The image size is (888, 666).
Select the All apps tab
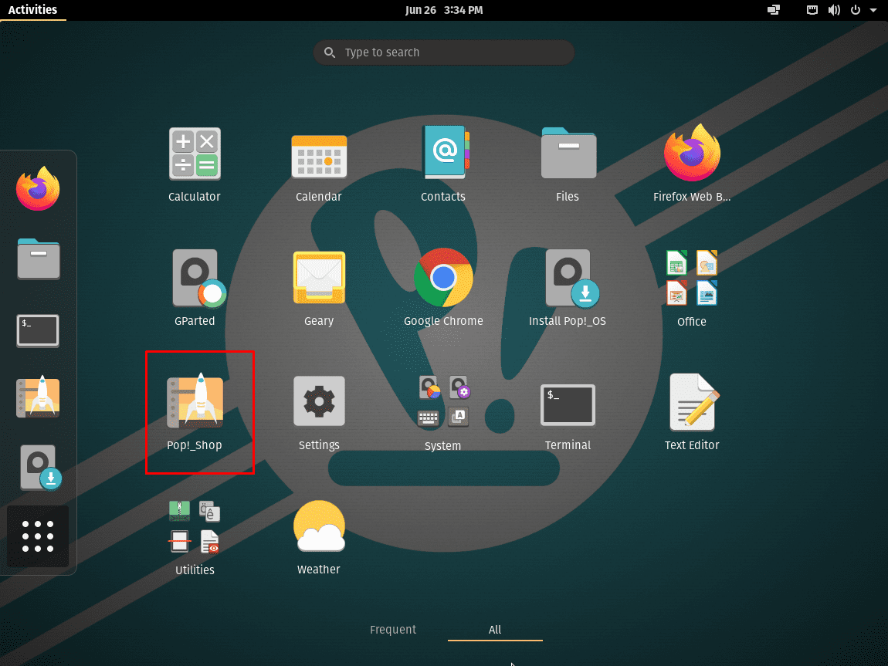point(495,630)
